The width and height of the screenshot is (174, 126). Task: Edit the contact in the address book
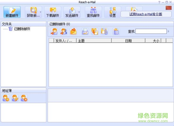pyautogui.click(x=15, y=98)
